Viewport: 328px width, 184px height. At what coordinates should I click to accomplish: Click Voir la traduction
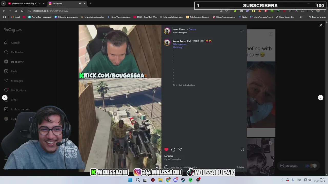pos(187,85)
